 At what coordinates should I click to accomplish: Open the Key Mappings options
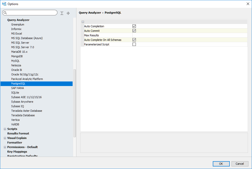pos(17,152)
